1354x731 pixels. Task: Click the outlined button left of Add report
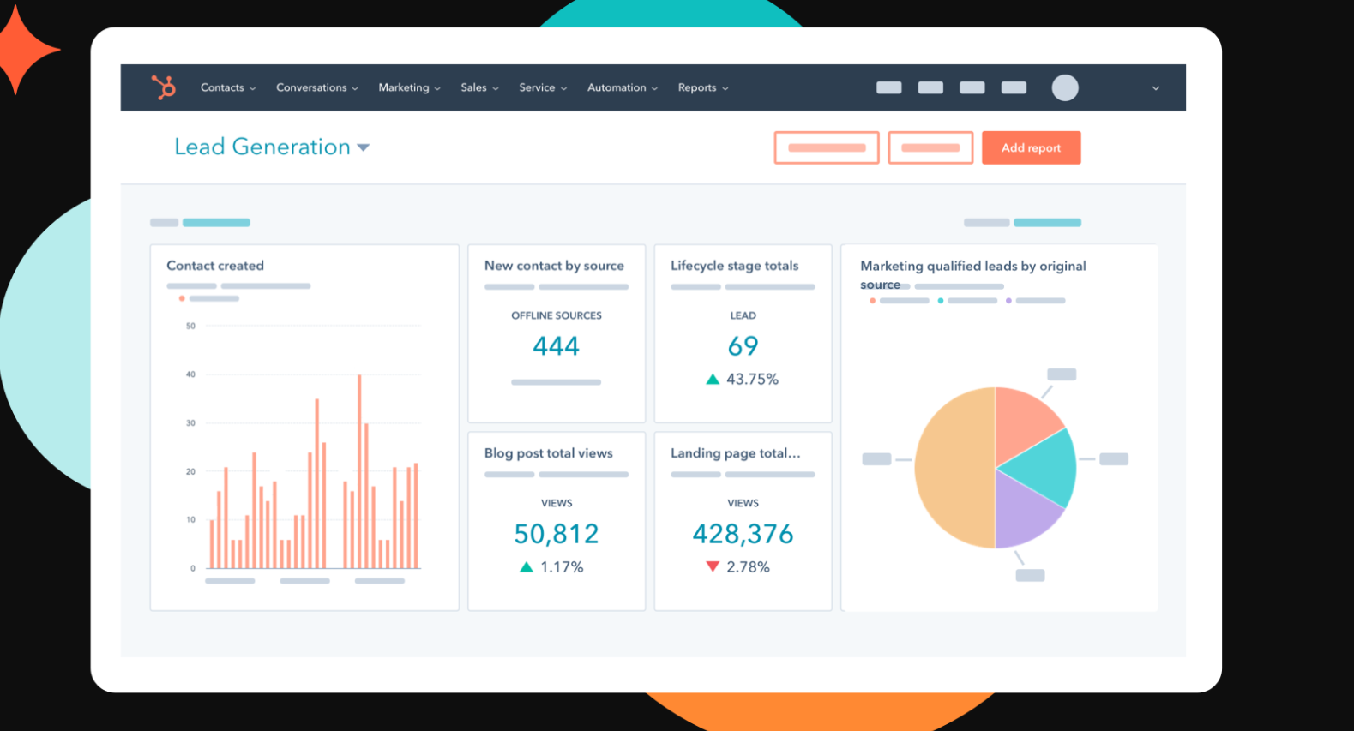[x=930, y=147]
